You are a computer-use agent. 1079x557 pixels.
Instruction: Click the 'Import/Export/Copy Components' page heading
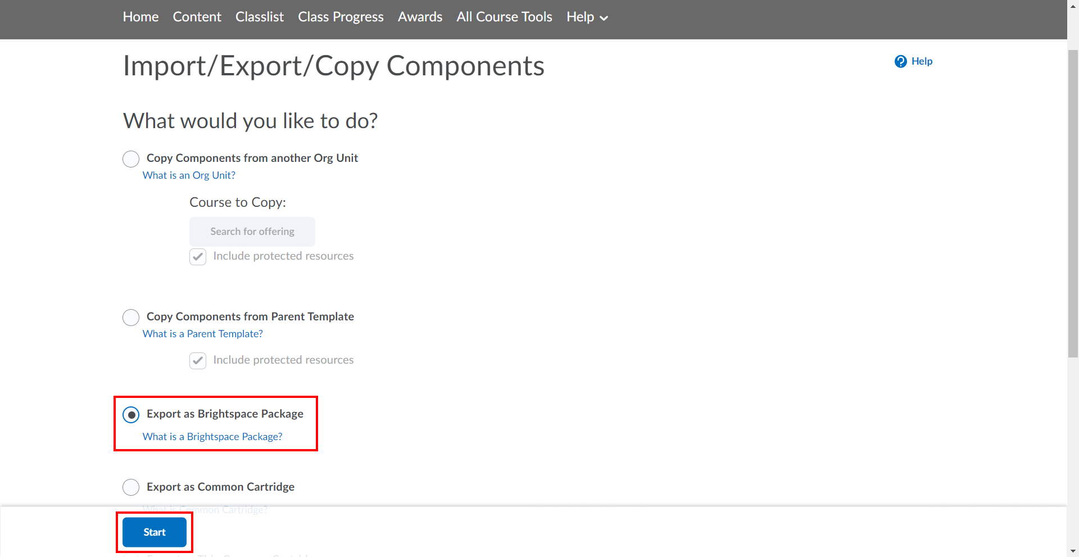point(334,66)
